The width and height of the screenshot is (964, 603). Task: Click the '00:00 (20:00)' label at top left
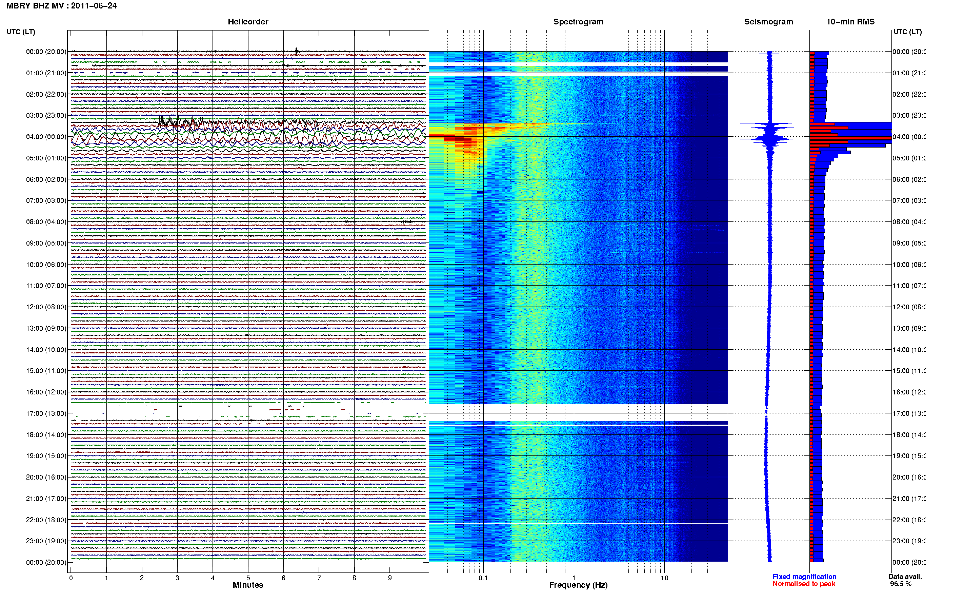pos(46,52)
